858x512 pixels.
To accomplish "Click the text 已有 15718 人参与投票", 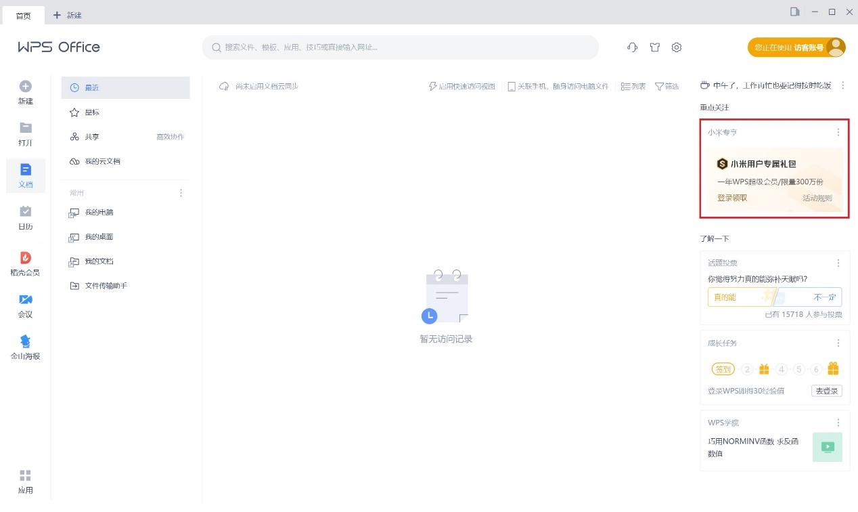I will coord(803,314).
